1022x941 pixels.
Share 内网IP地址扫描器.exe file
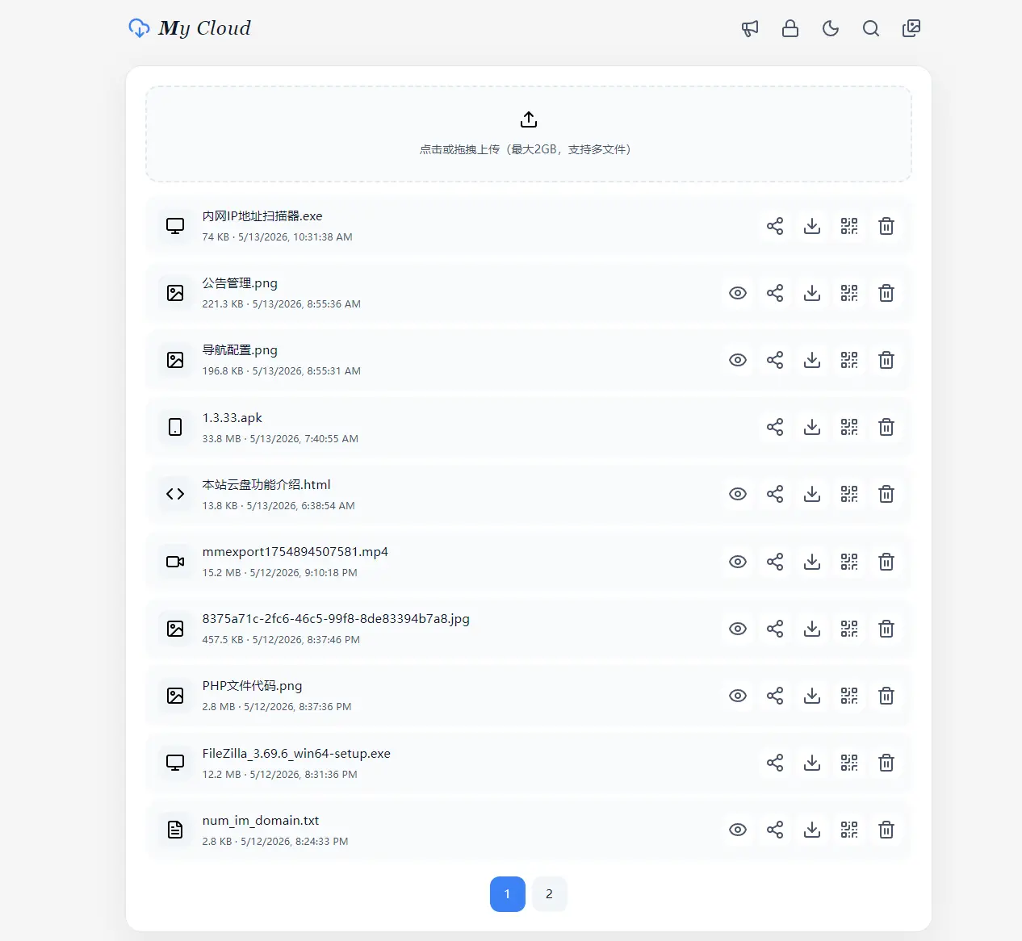(775, 226)
